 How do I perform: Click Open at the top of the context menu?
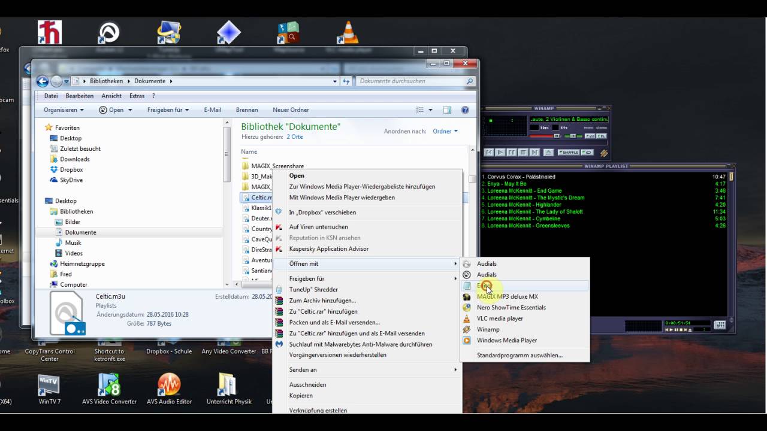point(367,175)
